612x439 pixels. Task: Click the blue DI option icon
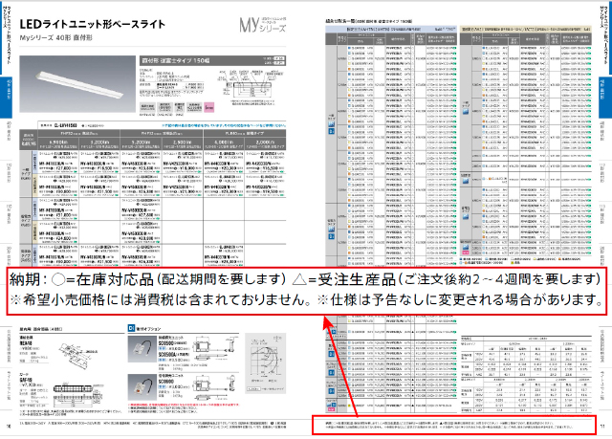point(132,327)
